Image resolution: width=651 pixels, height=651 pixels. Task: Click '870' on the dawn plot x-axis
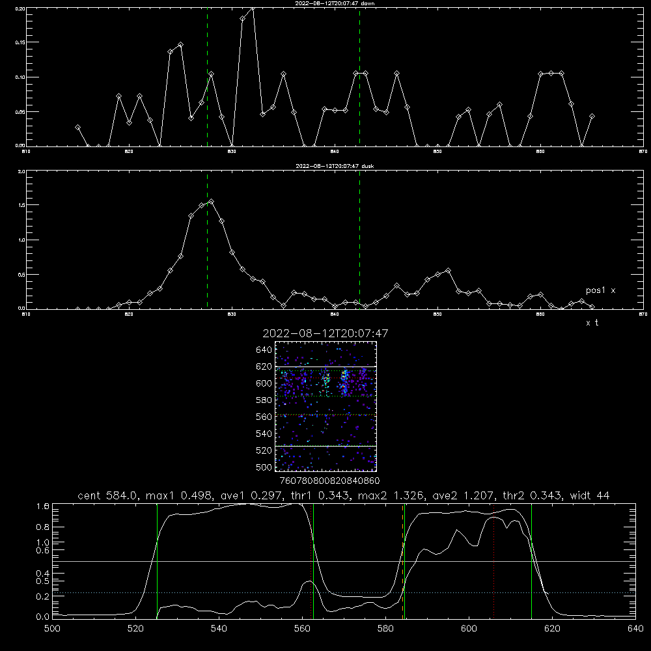pos(643,152)
